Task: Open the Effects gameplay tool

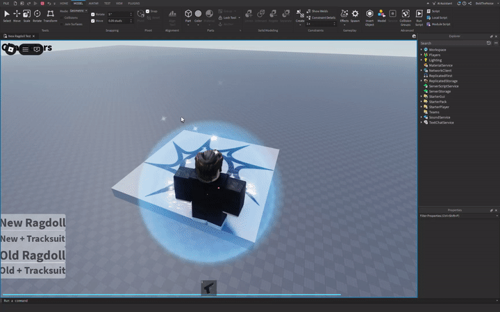Action: 344,14
